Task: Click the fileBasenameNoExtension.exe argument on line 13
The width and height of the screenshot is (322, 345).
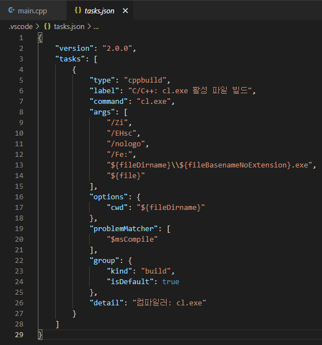Action: (x=209, y=165)
